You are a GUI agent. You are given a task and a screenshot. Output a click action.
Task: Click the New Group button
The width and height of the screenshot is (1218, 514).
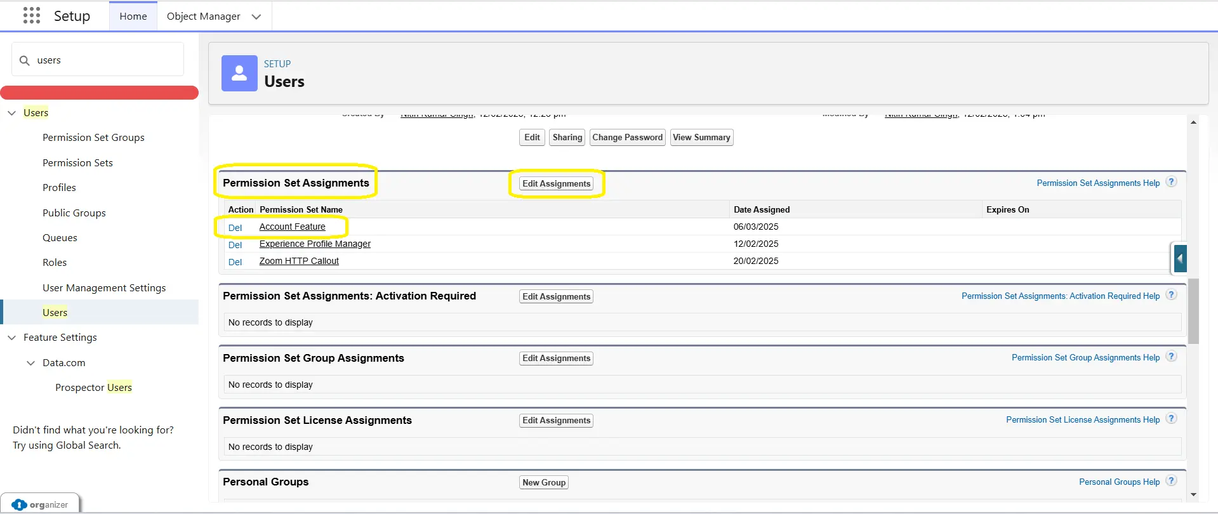pyautogui.click(x=544, y=483)
